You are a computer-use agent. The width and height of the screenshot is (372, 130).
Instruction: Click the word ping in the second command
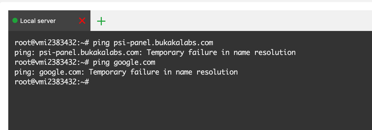(101, 62)
